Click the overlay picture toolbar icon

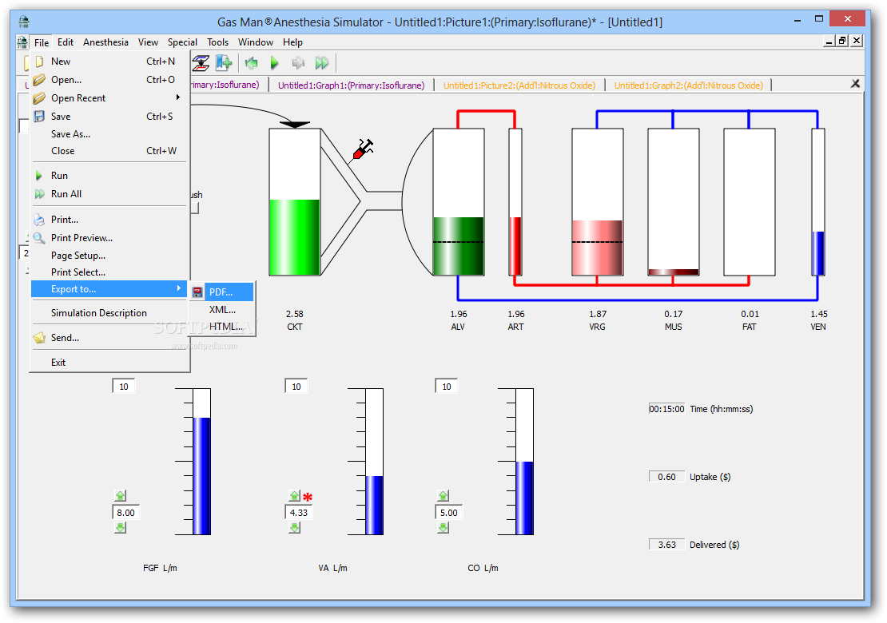(x=201, y=63)
